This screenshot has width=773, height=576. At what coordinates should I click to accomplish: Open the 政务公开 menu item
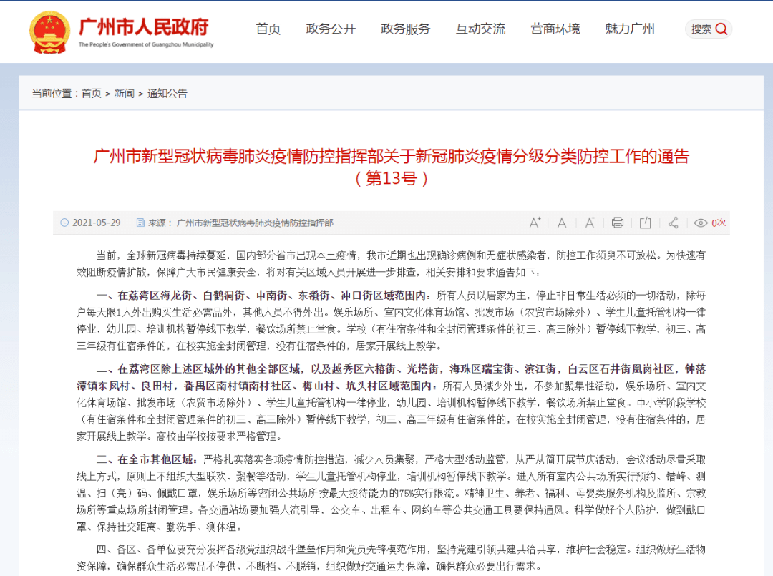(331, 29)
